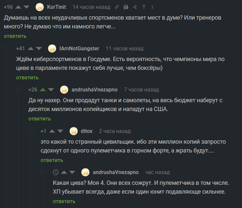Screen dimensions: 242x208
Task: Downvote KorTinit's comment
Action: pyautogui.click(x=26, y=7)
